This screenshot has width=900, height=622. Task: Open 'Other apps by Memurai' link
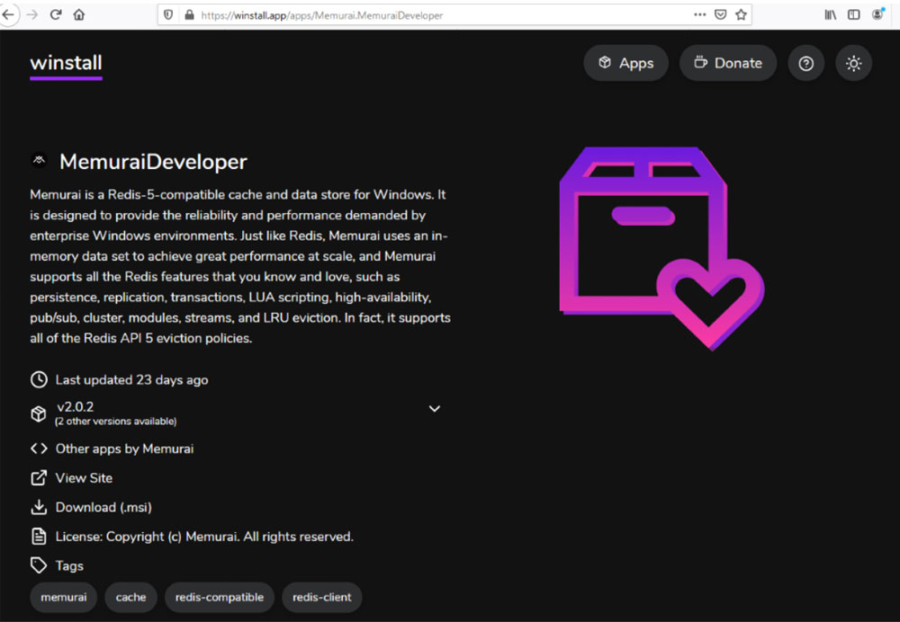[x=124, y=449]
